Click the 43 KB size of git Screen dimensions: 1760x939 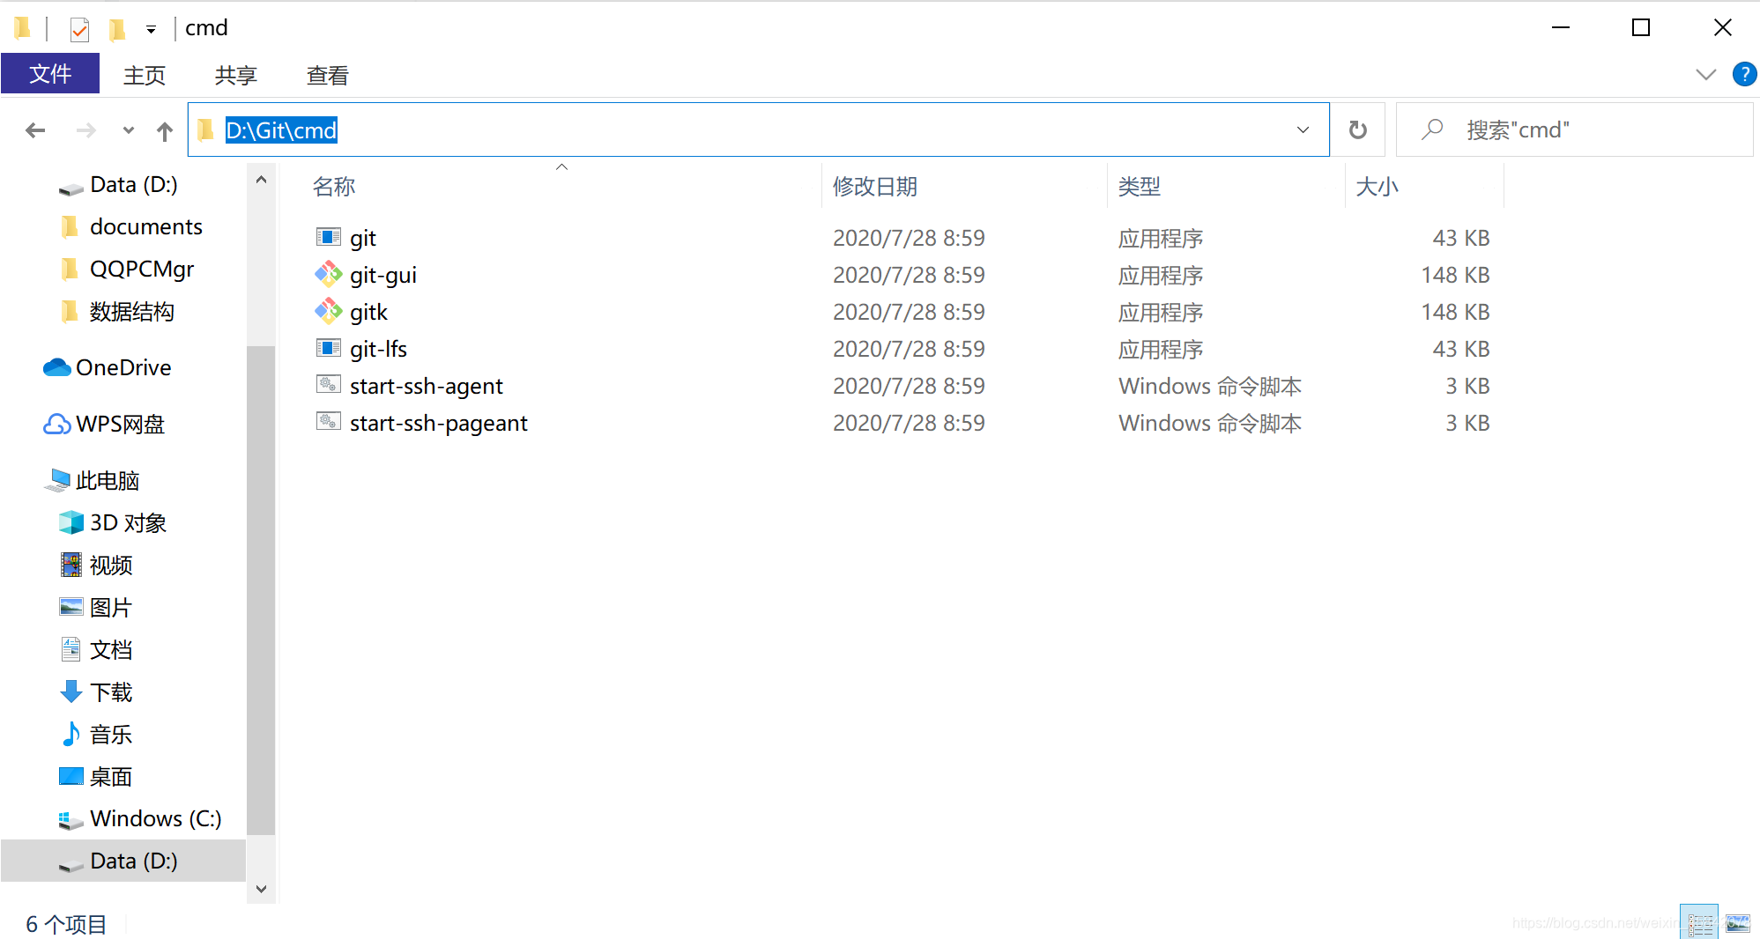pos(1460,238)
